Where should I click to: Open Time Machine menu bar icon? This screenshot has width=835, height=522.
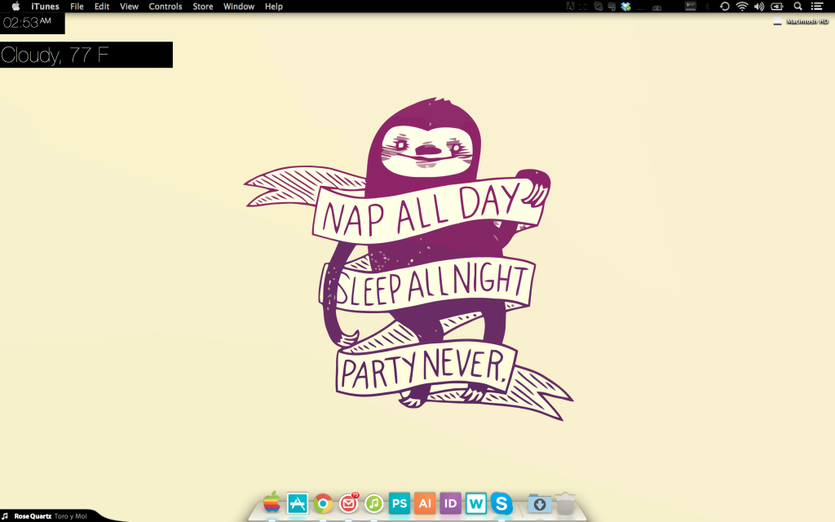click(724, 7)
